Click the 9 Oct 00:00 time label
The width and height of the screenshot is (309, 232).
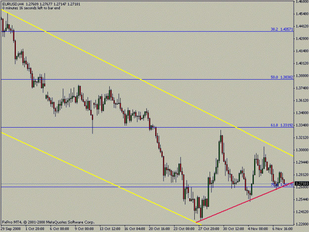coord(85,229)
